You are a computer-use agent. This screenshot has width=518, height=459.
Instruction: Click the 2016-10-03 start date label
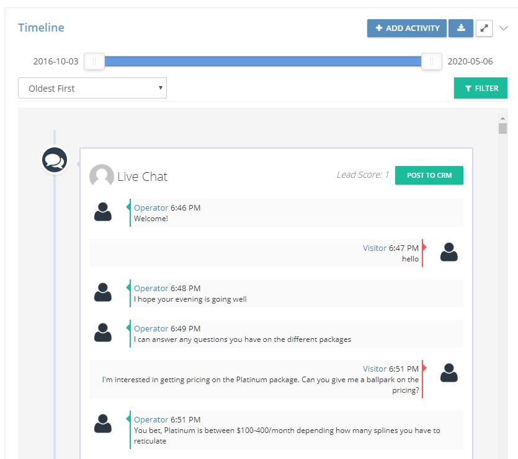[x=56, y=61]
